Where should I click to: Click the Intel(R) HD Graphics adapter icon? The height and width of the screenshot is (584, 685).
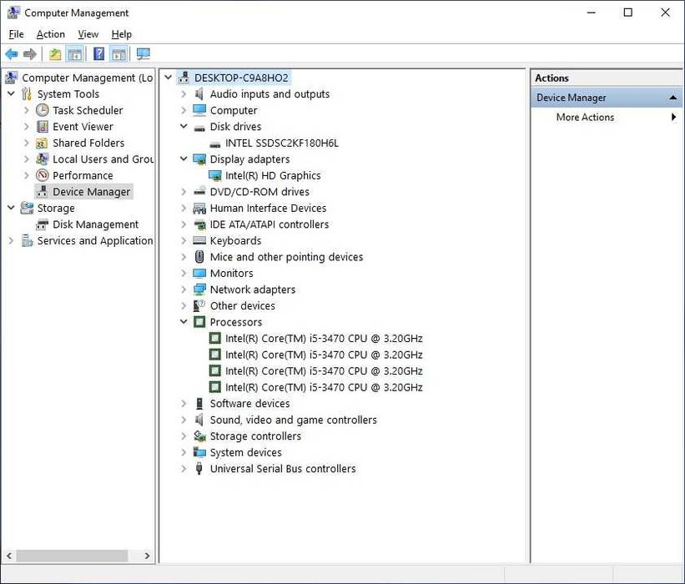point(215,175)
